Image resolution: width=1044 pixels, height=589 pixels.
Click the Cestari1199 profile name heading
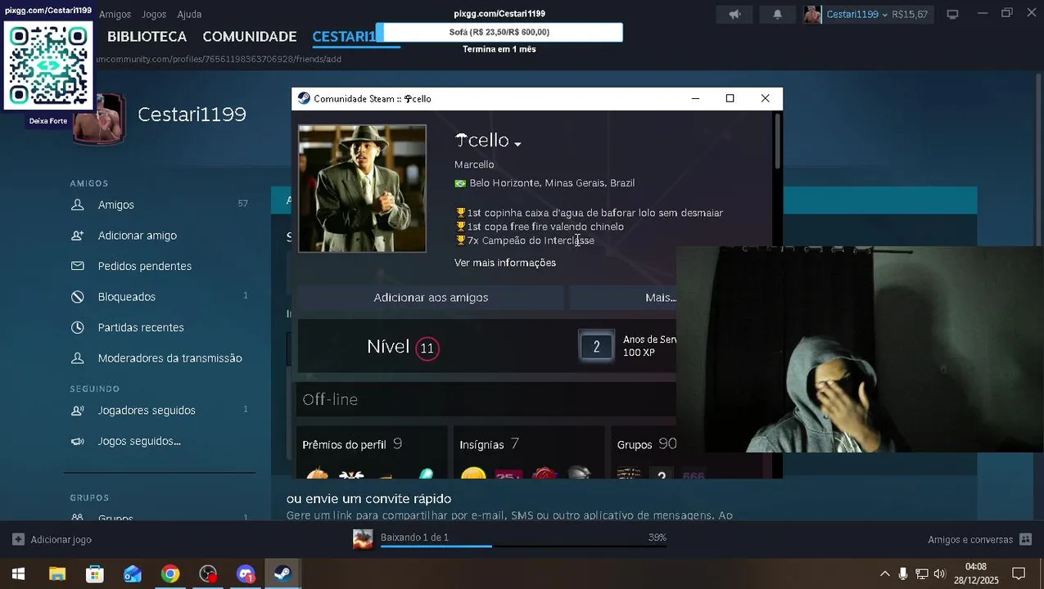(192, 115)
